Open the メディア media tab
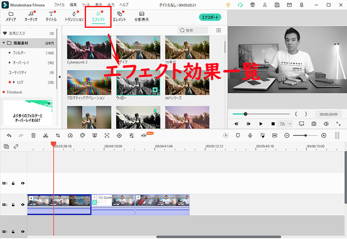Viewport: 347px width, 239px height. click(x=11, y=16)
